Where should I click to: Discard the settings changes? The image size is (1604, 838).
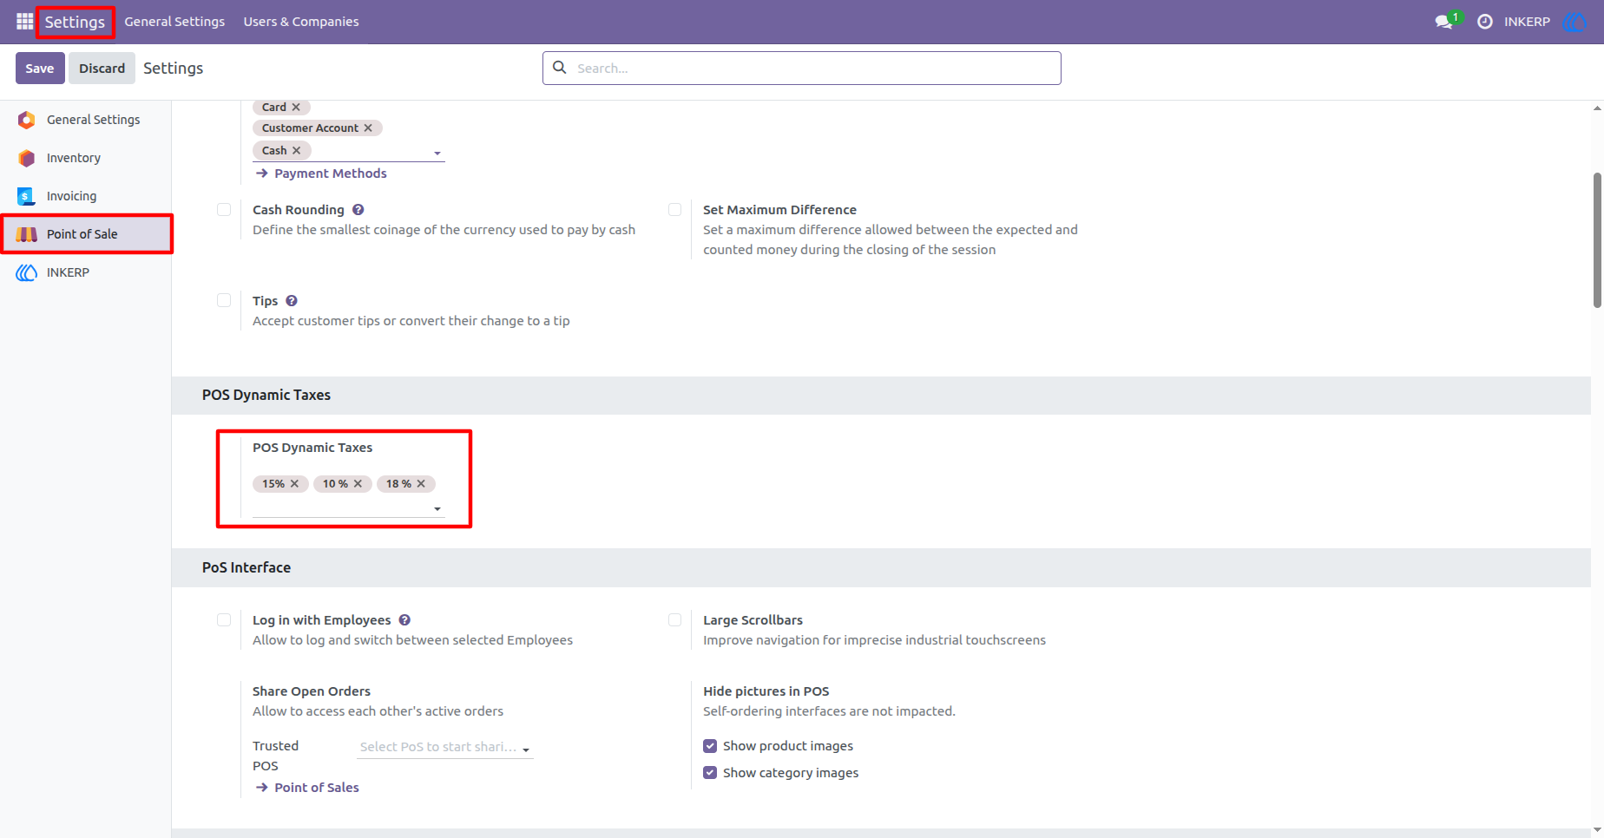102,68
